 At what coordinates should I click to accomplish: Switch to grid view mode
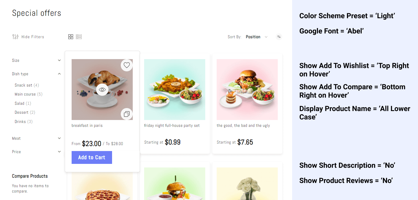pos(71,37)
